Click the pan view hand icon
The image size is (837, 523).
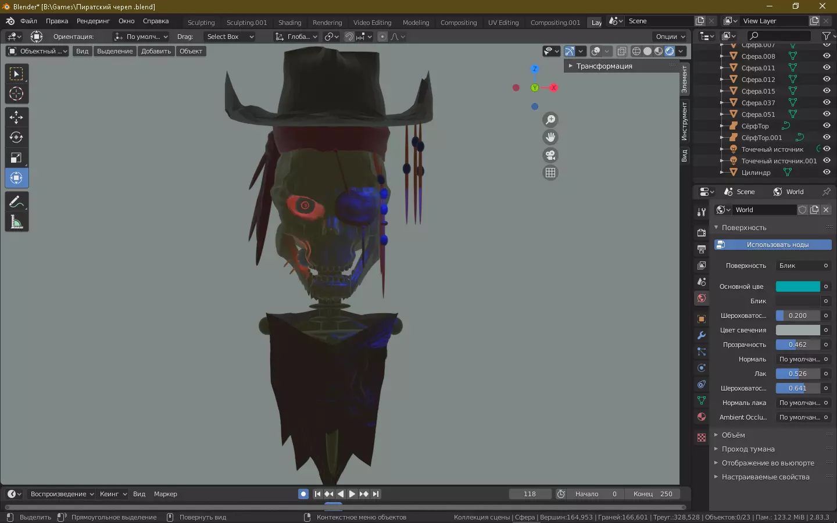(550, 137)
